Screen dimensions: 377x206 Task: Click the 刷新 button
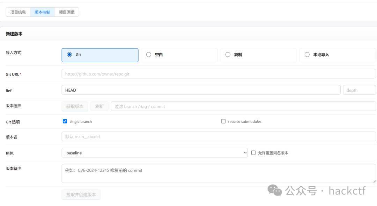click(99, 106)
